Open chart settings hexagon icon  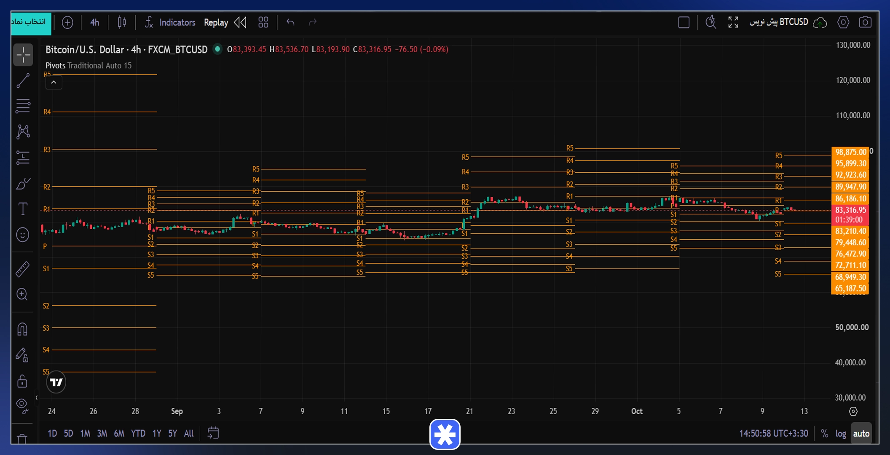coord(843,22)
